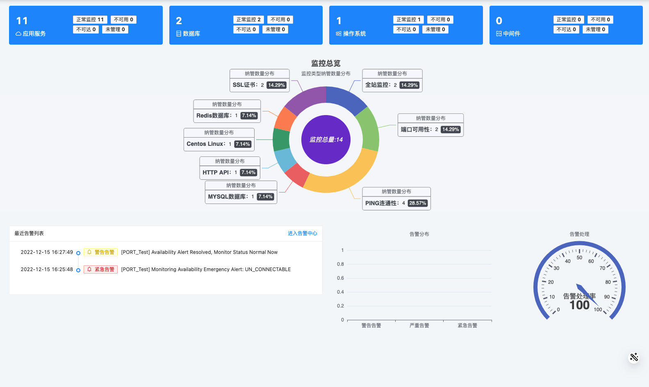The height and width of the screenshot is (387, 649).
Task: Select the 应用服务 label in the first card
Action: (x=34, y=34)
